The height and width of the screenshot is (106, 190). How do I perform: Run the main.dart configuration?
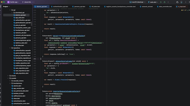click(161, 2)
